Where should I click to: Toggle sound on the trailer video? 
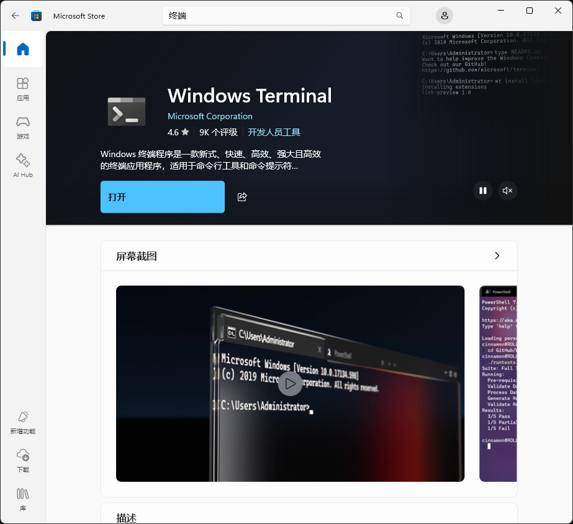[x=507, y=191]
